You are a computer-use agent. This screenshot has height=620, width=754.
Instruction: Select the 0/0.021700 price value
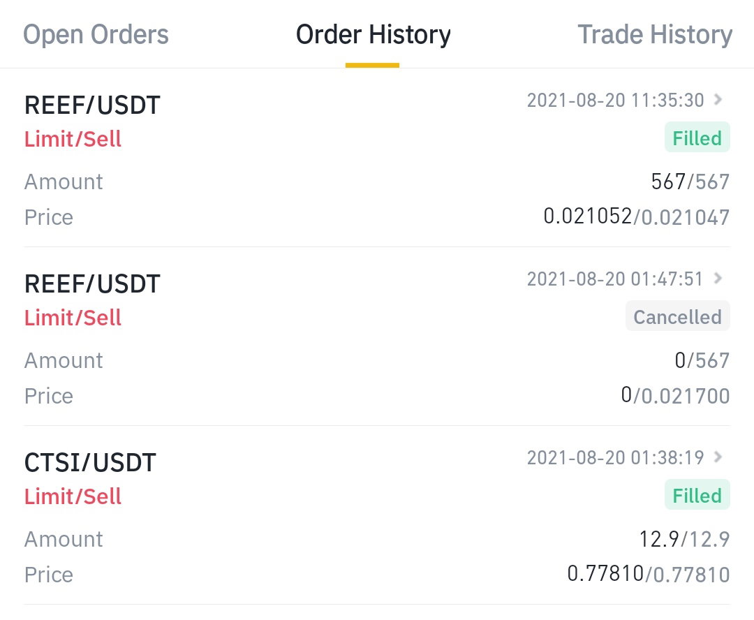pyautogui.click(x=676, y=395)
